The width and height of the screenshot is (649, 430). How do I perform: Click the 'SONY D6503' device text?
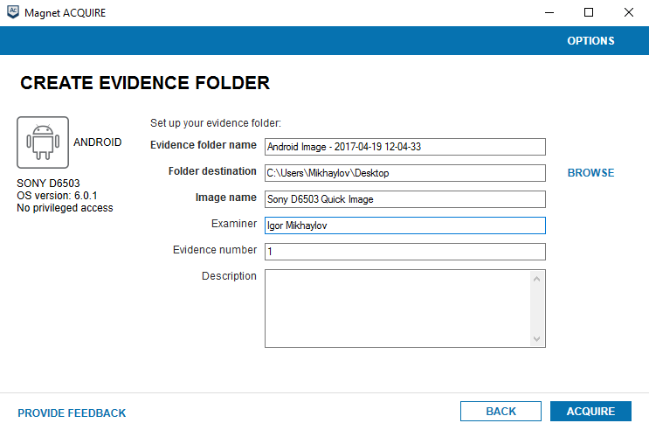[x=48, y=184]
